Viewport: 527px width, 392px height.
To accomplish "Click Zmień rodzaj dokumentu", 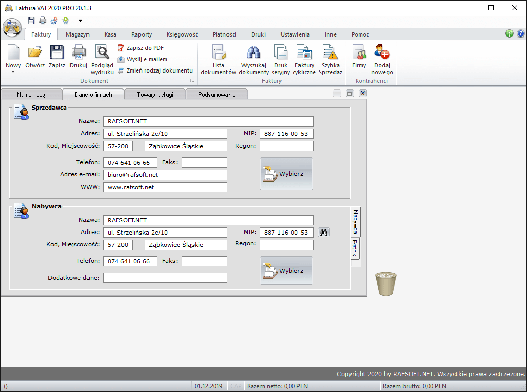I will tap(155, 70).
